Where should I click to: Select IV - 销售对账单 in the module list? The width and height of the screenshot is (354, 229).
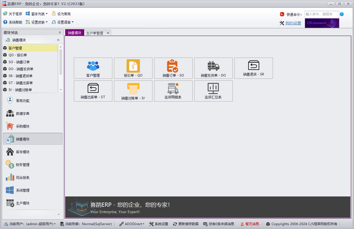tap(30, 90)
